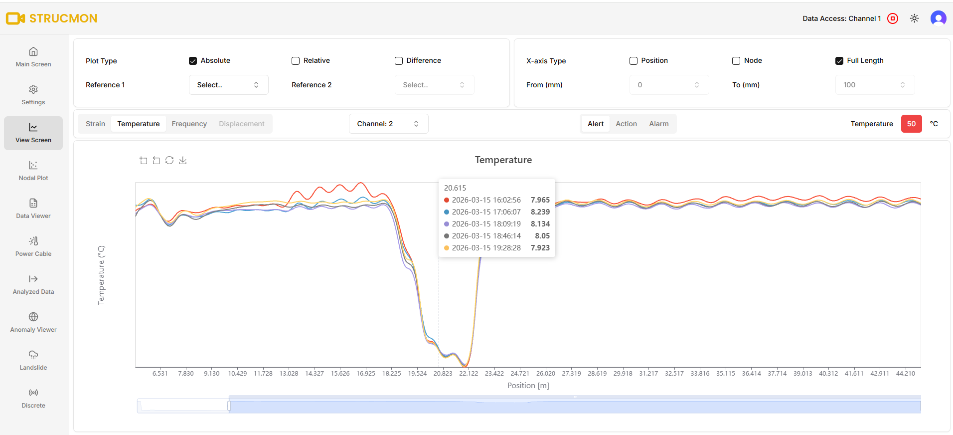Open the Landslide page
This screenshot has width=953, height=435.
33,361
